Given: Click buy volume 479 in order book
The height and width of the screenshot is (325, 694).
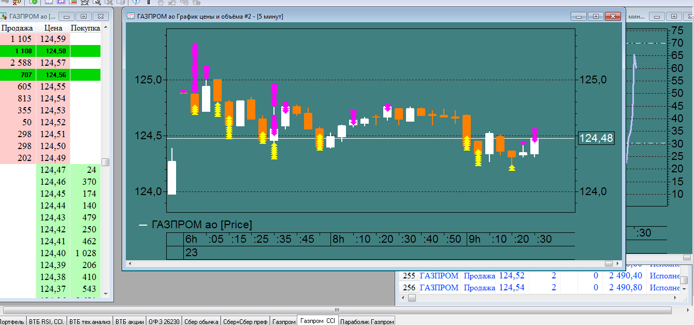Looking at the screenshot, I should (x=89, y=217).
